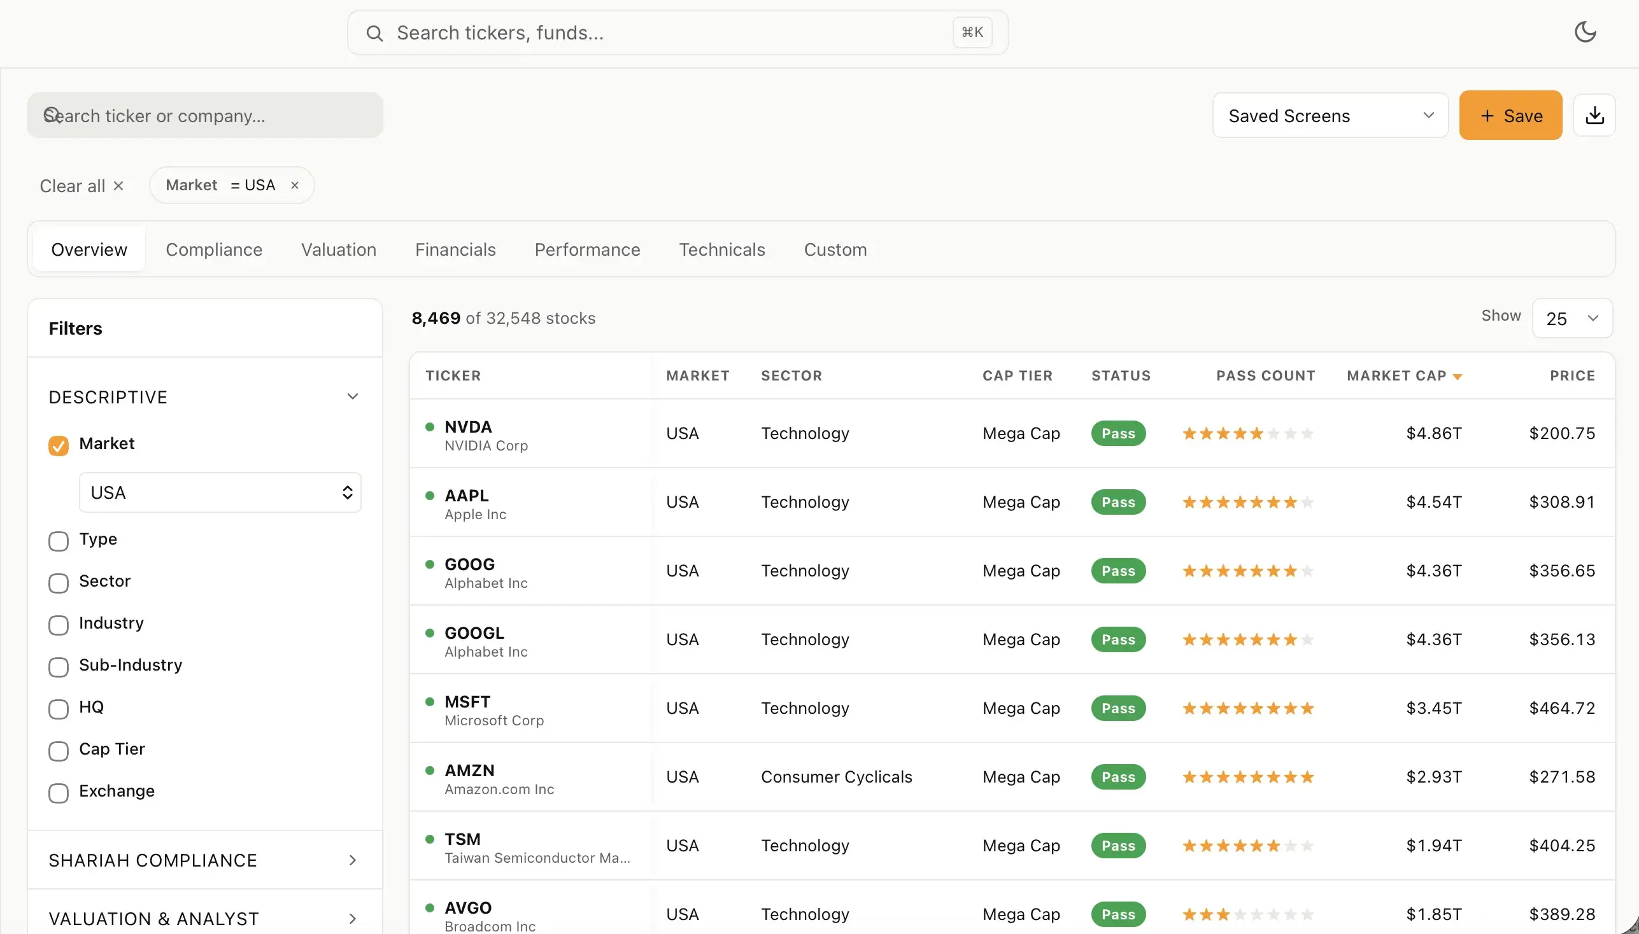Image resolution: width=1639 pixels, height=934 pixels.
Task: Remove the Market = USA filter chip
Action: [295, 185]
